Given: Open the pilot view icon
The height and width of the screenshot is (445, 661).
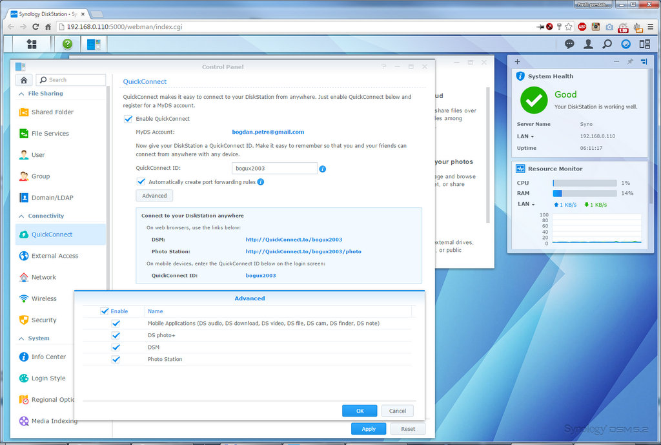Looking at the screenshot, I should [626, 44].
